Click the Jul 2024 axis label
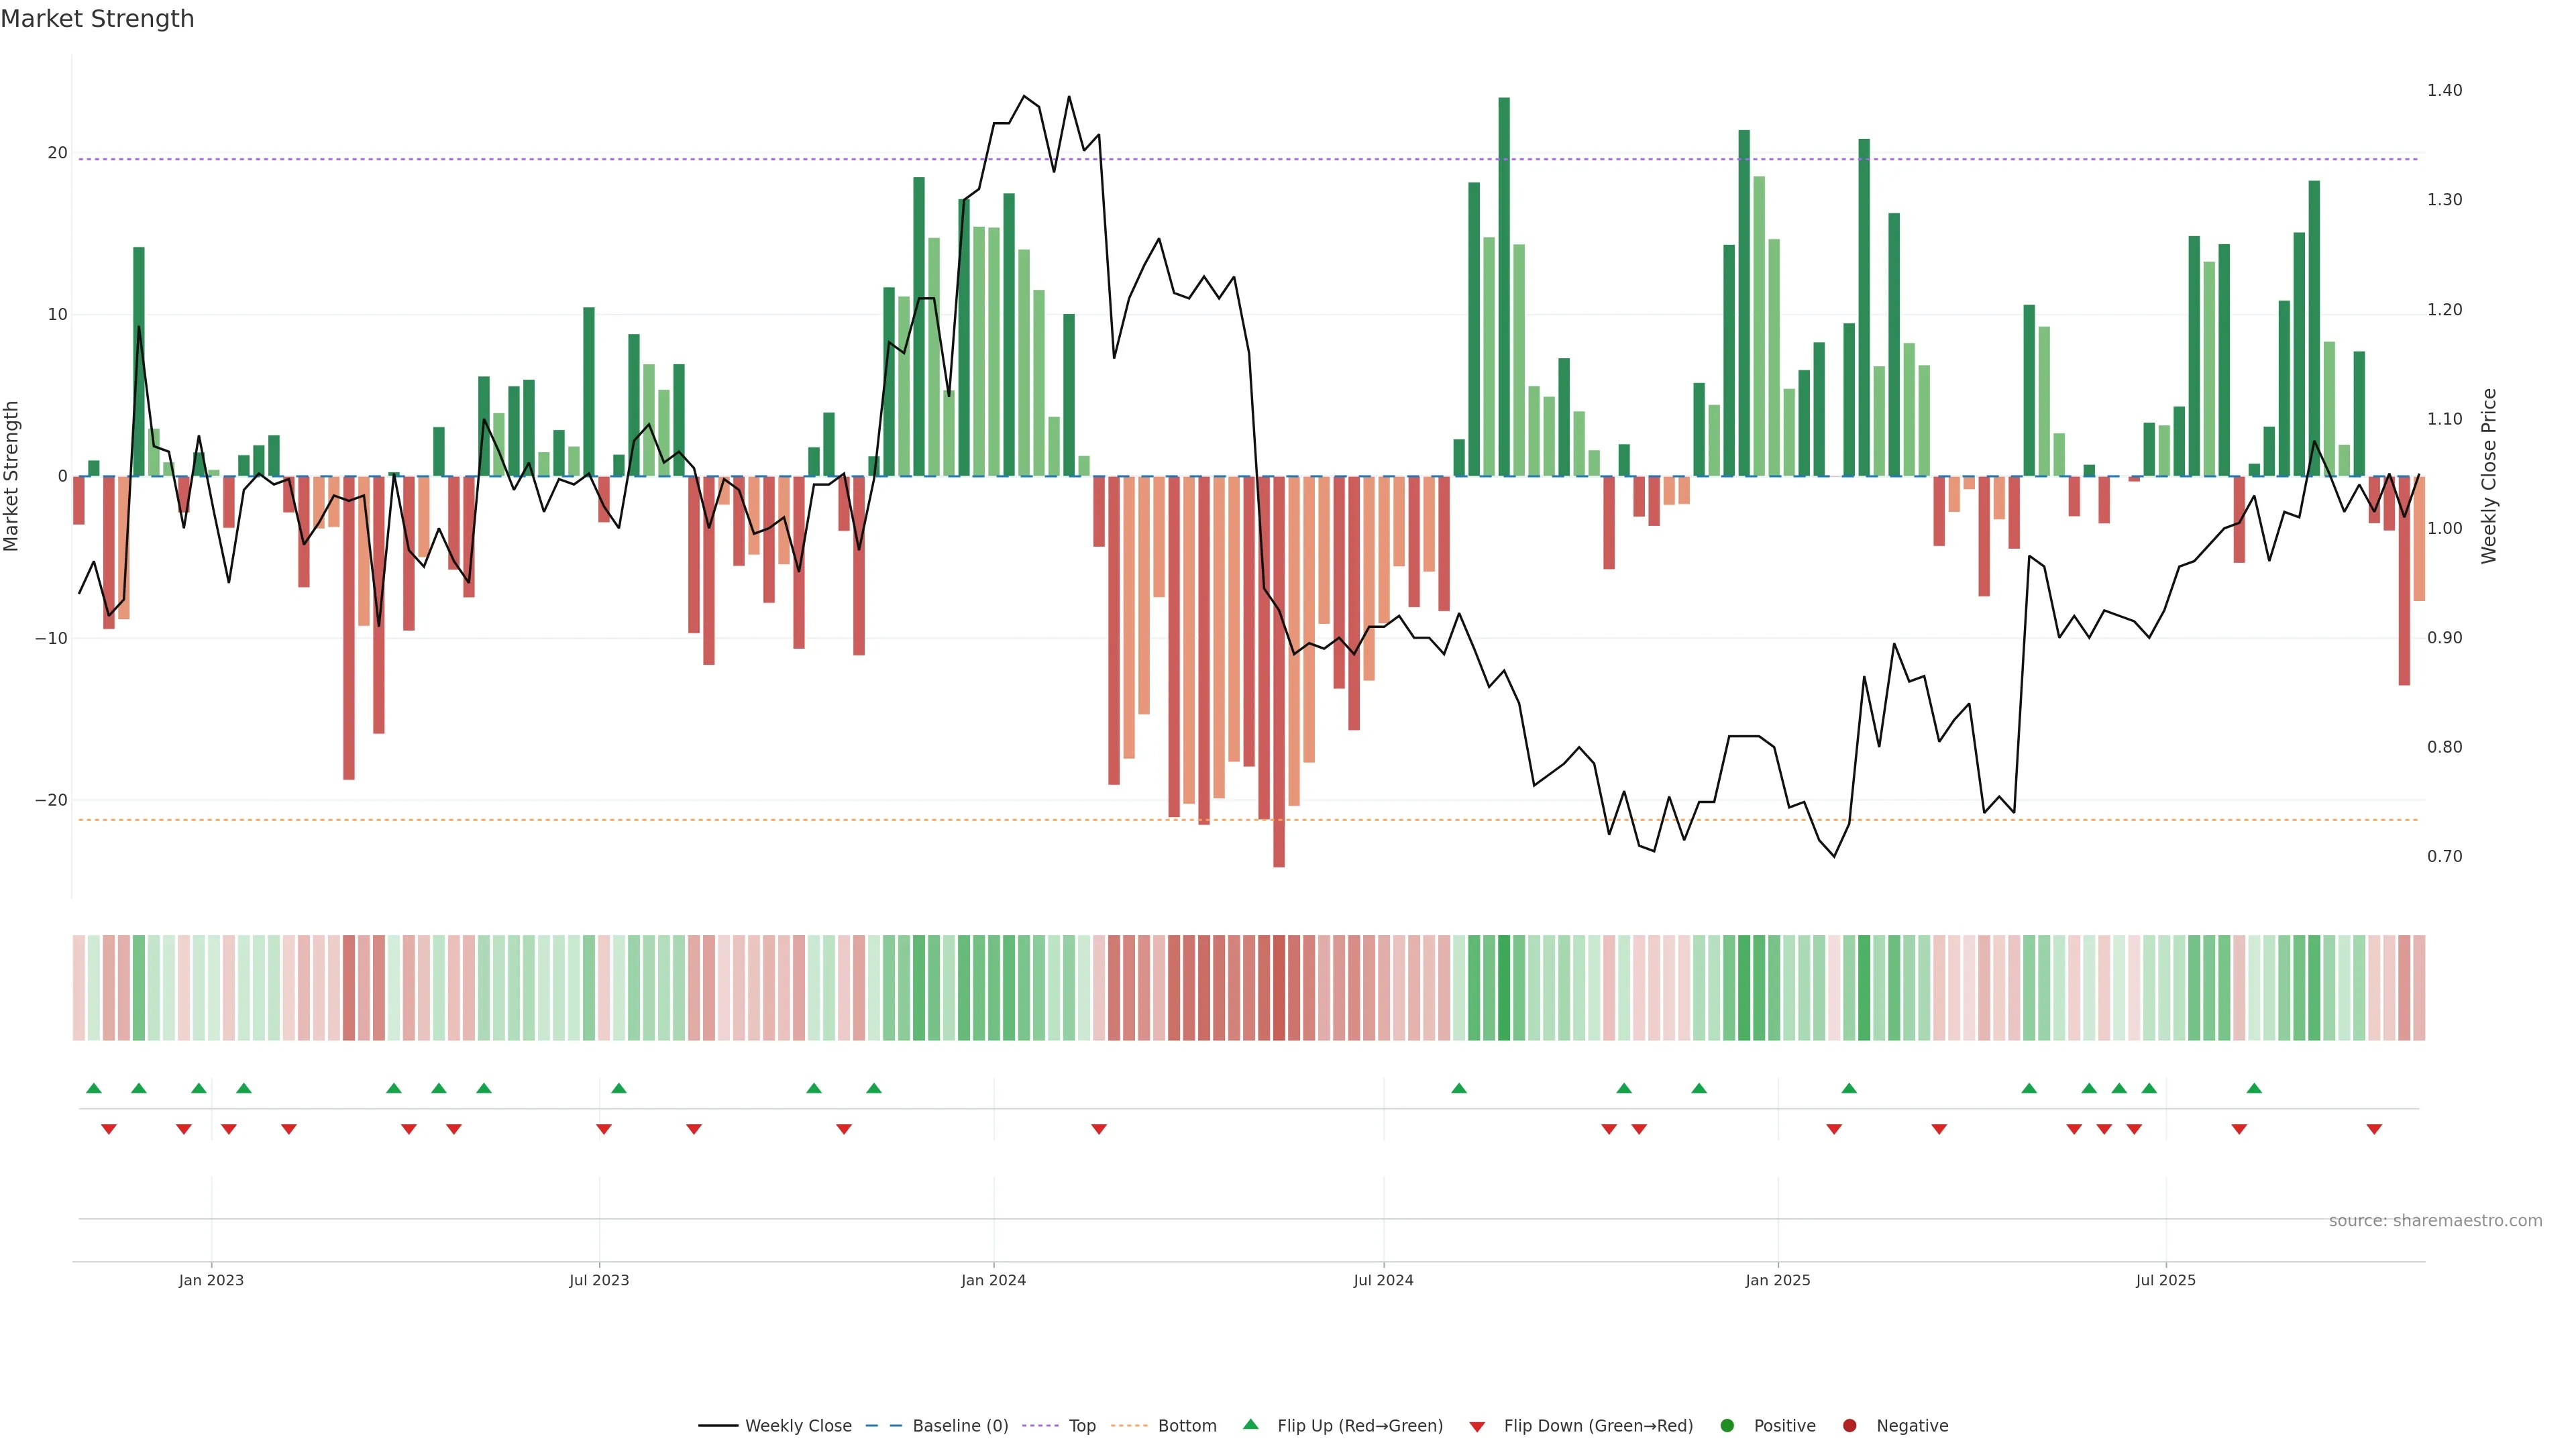 (1383, 1280)
